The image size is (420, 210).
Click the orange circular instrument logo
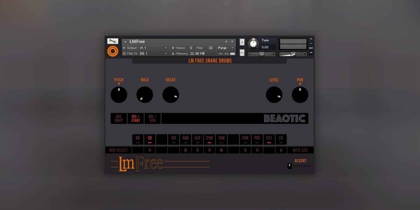pos(113,51)
